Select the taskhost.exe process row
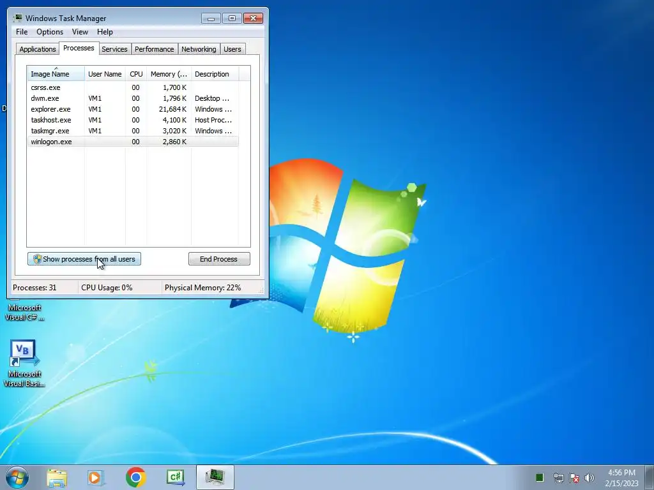 (x=133, y=120)
